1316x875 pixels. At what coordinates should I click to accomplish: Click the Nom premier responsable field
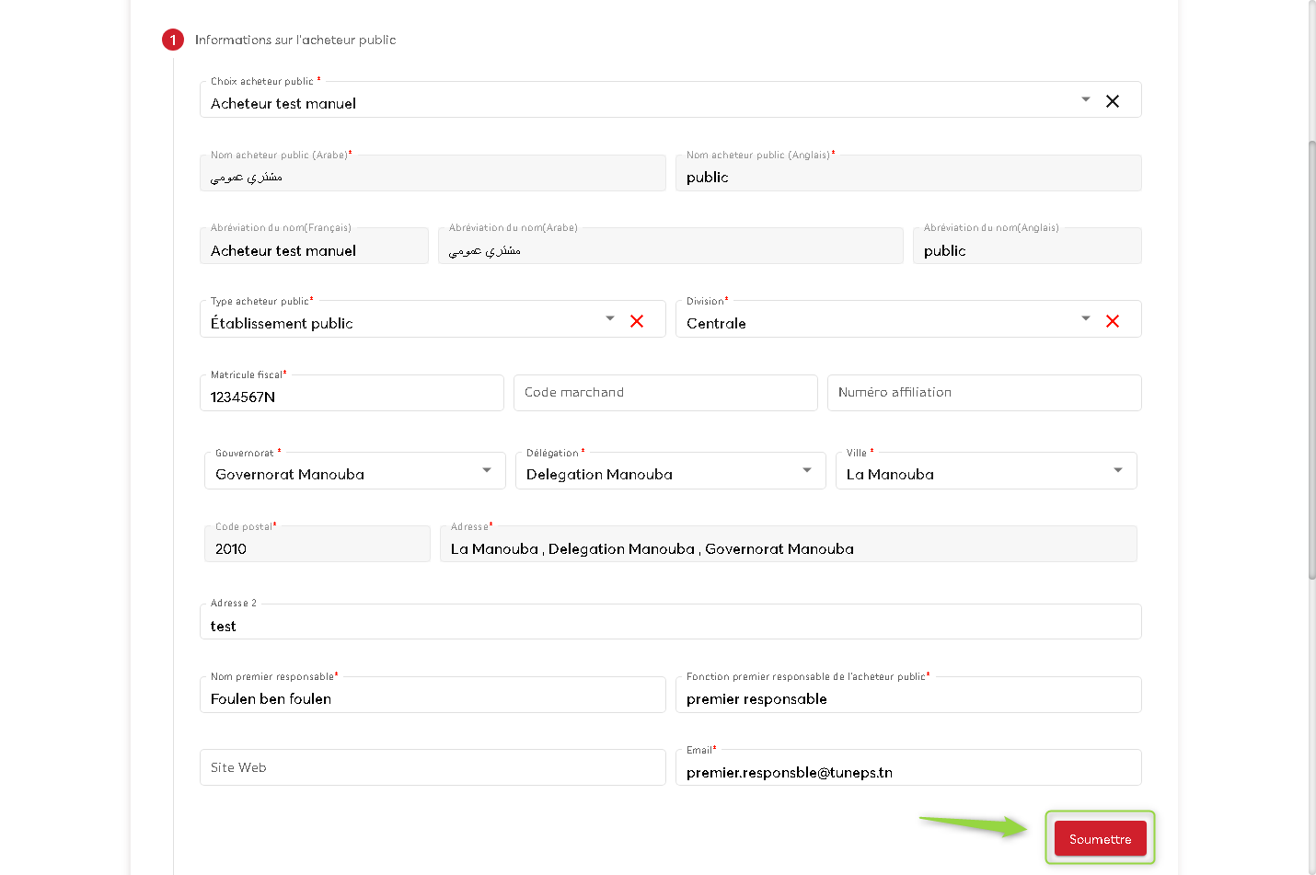(432, 698)
